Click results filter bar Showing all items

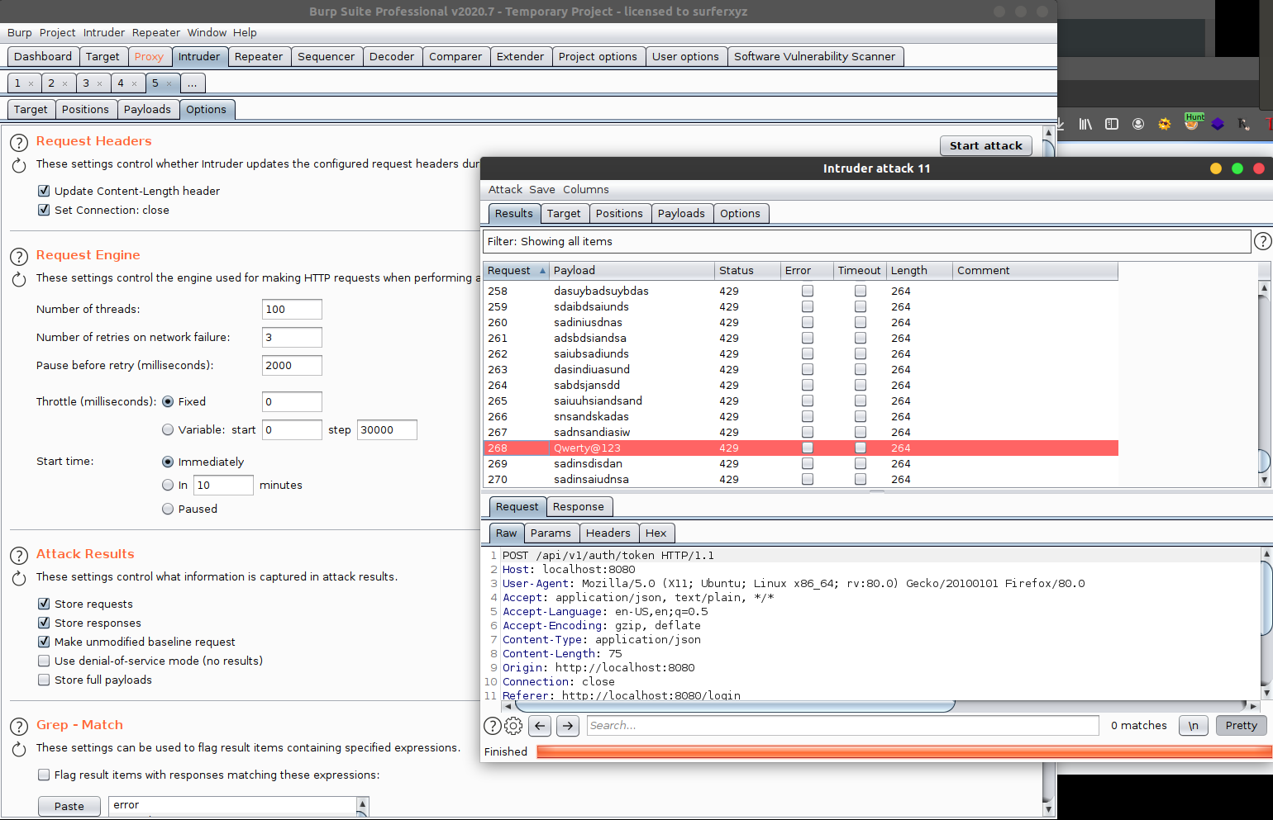pos(866,241)
